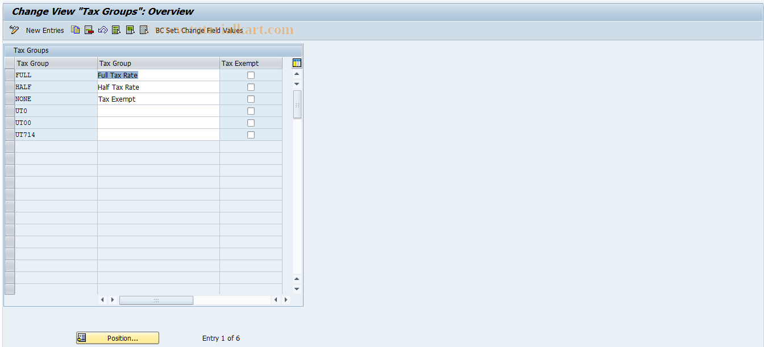Click the vertical scrollbar thumb
The image size is (764, 347).
pyautogui.click(x=297, y=104)
